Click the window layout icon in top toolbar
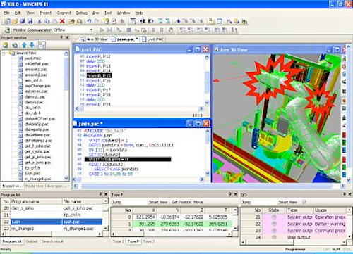 click(220, 21)
